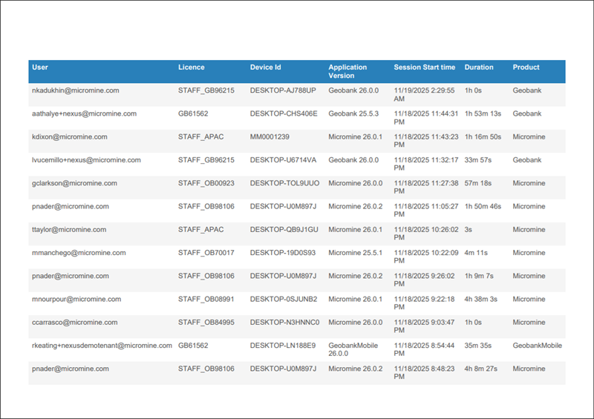Click duration 3s in ttaylor row

[469, 229]
